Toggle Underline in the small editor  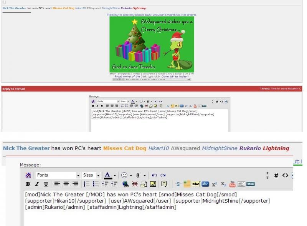(102, 106)
